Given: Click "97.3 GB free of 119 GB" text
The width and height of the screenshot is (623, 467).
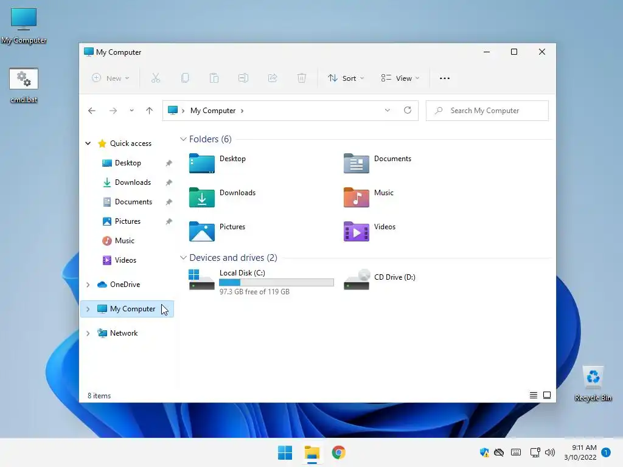Looking at the screenshot, I should tap(254, 292).
